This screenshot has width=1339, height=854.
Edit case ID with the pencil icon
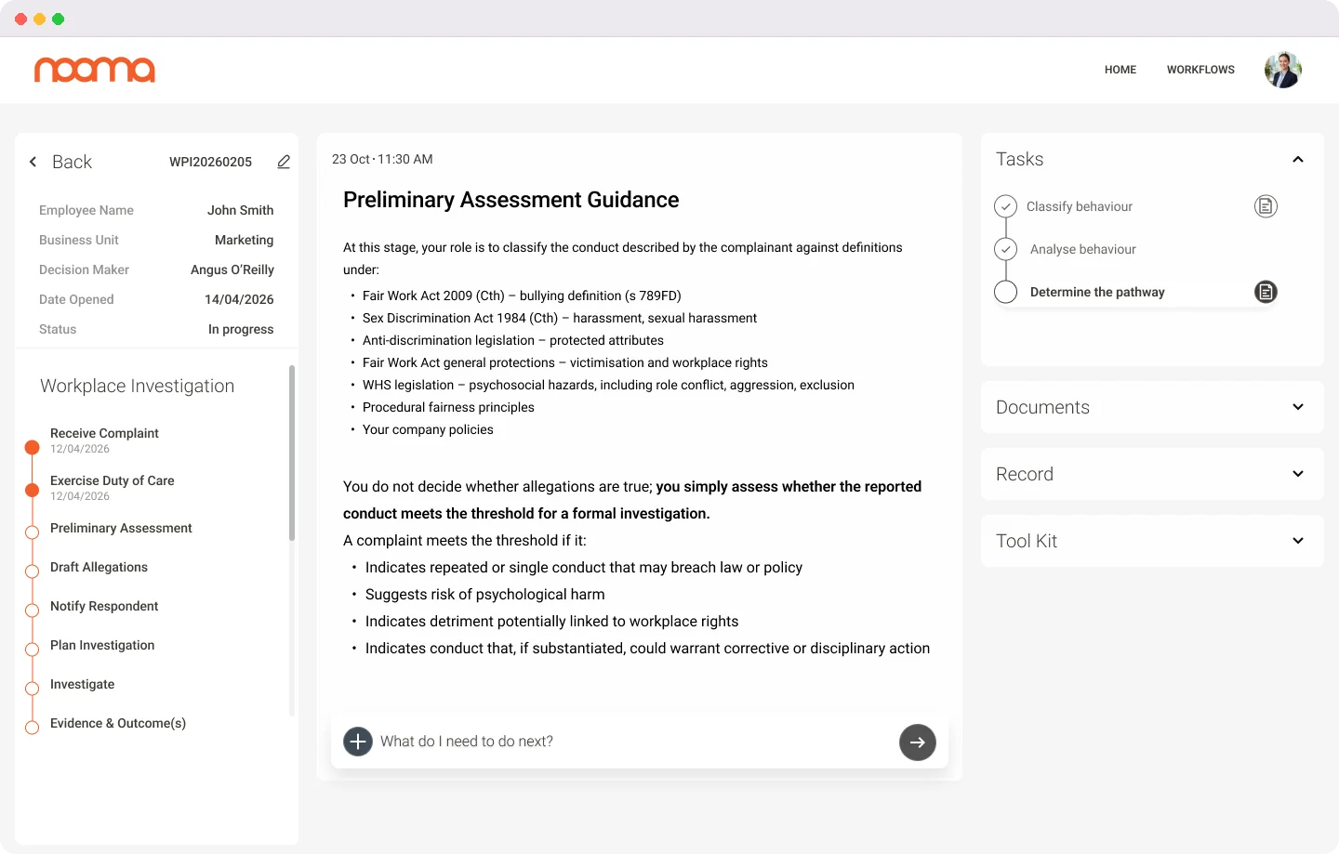click(x=284, y=162)
